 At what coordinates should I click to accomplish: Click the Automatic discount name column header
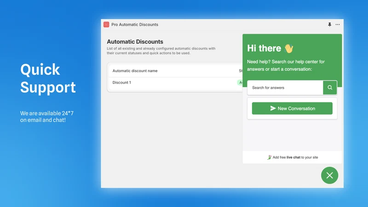135,71
